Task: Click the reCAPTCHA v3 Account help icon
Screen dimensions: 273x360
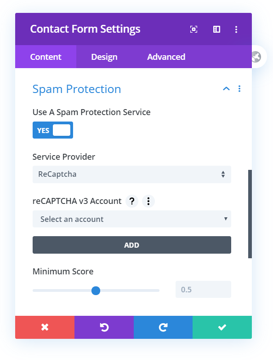Action: coord(132,201)
